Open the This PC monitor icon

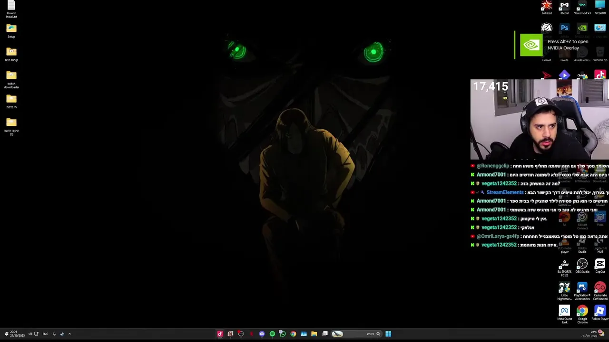pyautogui.click(x=600, y=8)
